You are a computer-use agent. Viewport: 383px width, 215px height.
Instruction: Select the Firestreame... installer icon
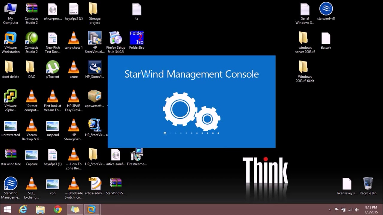pyautogui.click(x=137, y=157)
